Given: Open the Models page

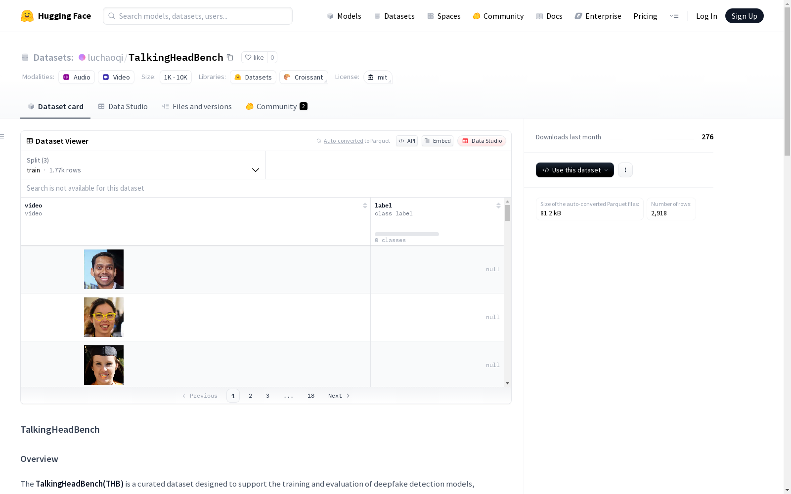Looking at the screenshot, I should (x=344, y=16).
